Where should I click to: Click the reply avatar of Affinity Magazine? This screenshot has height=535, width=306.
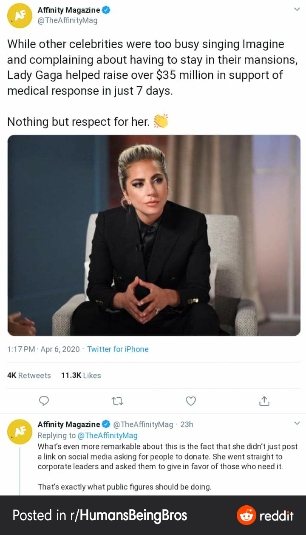(20, 430)
